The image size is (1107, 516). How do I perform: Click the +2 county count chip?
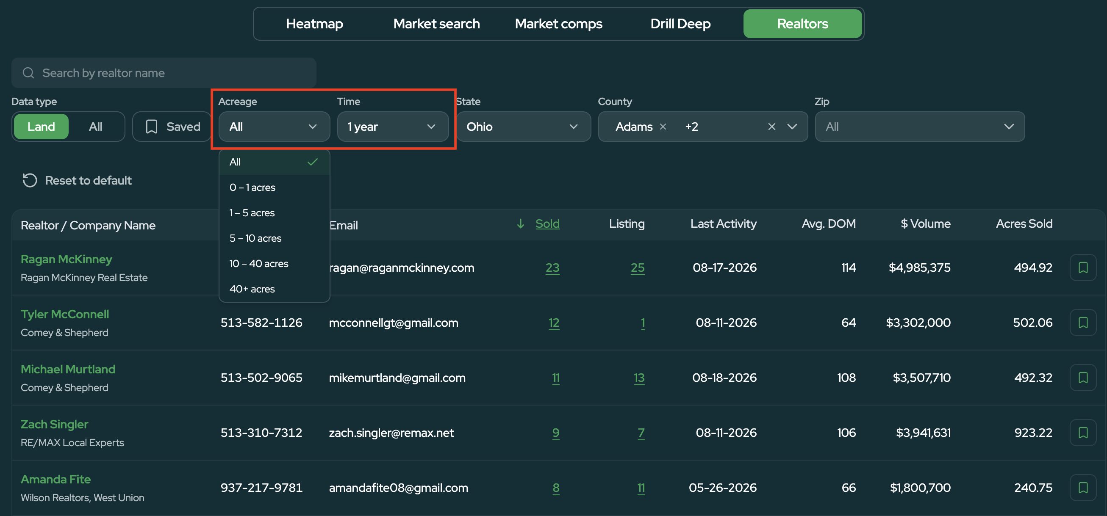click(691, 127)
